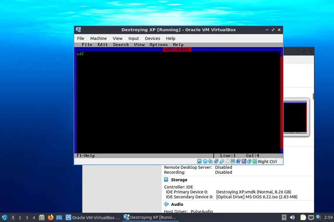Image resolution: width=334 pixels, height=222 pixels.
Task: Switch to workspace 2
Action: 20,218
